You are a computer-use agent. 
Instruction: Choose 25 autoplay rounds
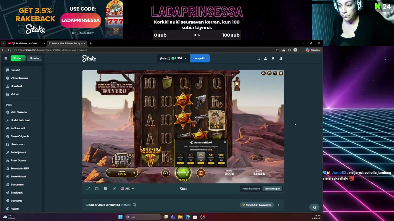(201, 159)
